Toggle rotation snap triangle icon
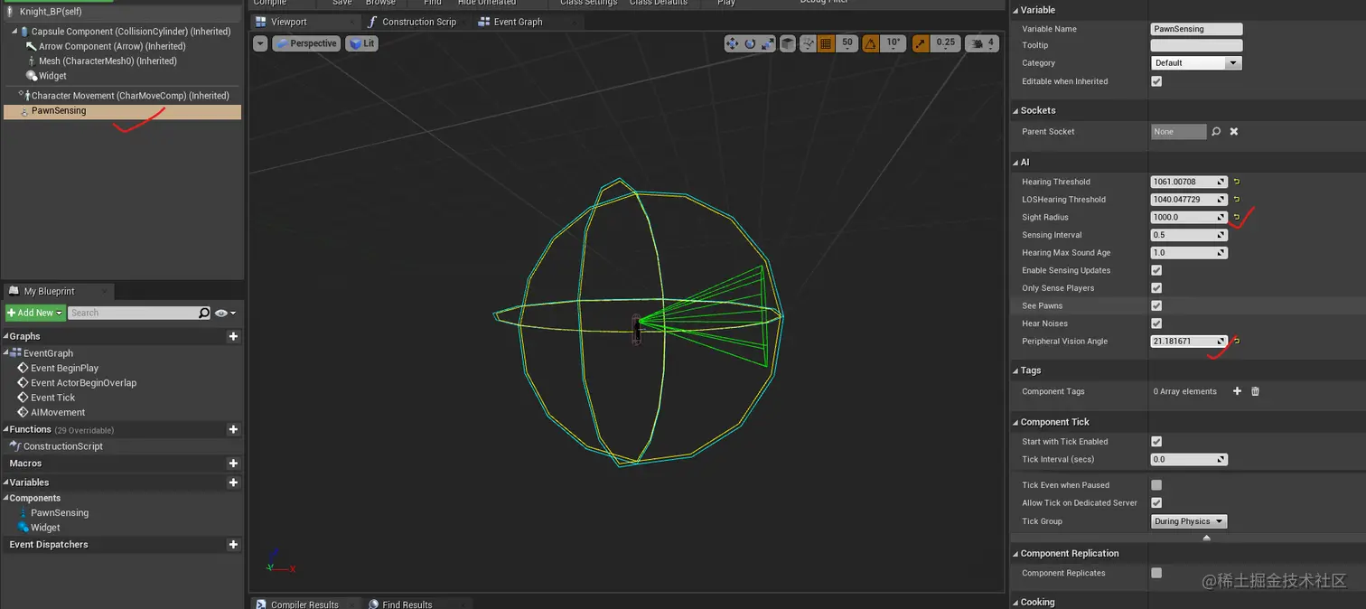1366x609 pixels. click(870, 43)
